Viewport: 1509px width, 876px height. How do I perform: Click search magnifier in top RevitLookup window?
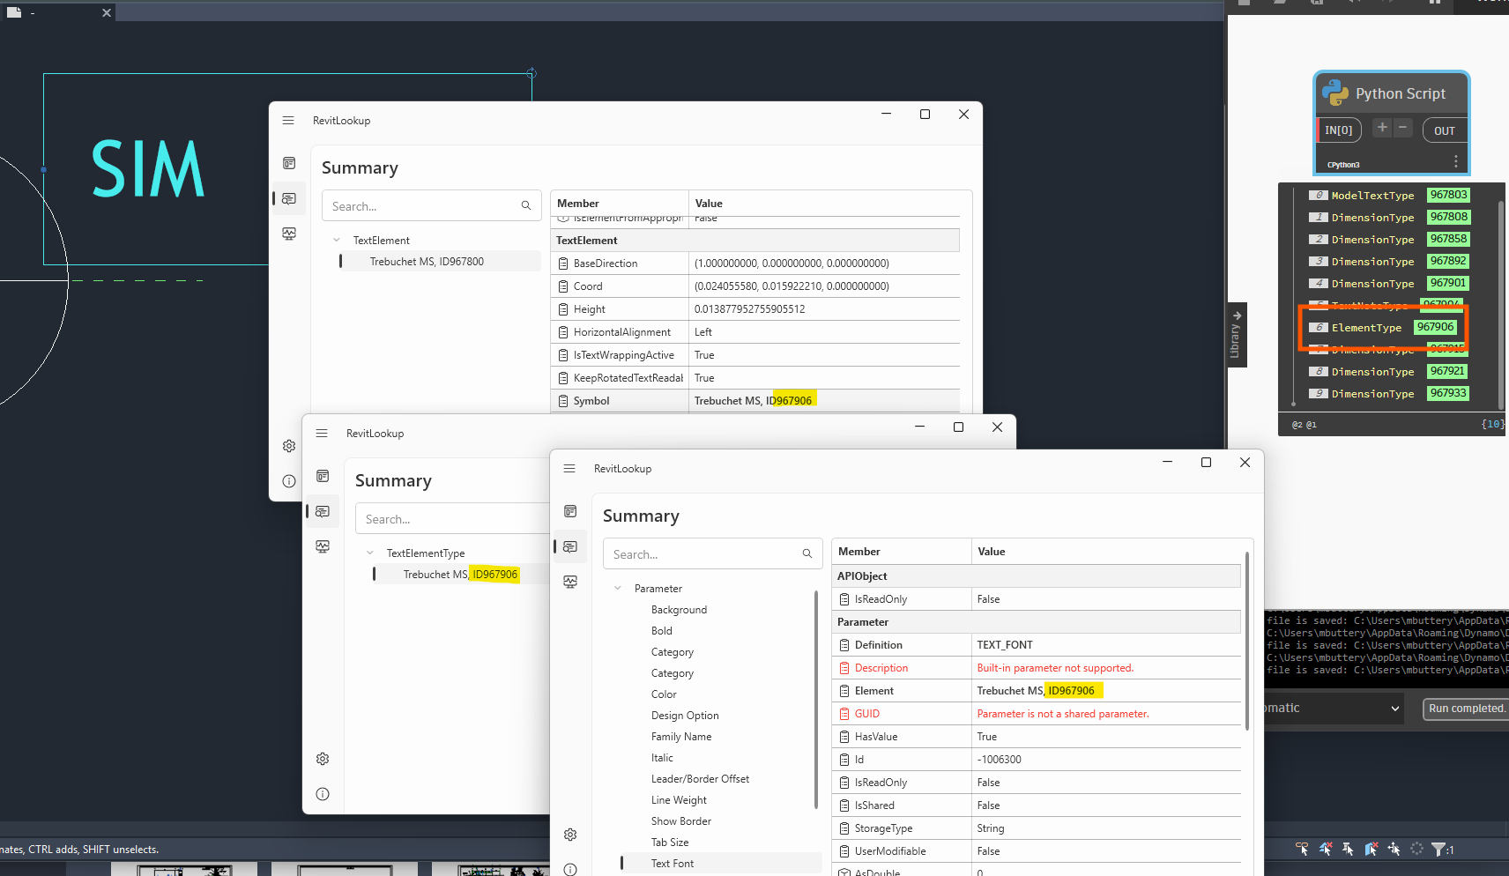pos(525,206)
